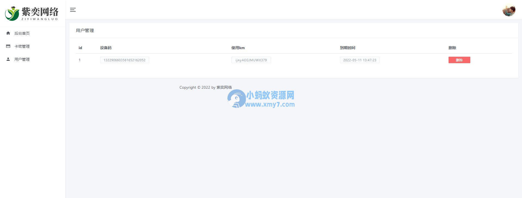Viewport: 522px width, 198px height.
Task: Click the 到期时间 column header
Action: click(x=348, y=48)
